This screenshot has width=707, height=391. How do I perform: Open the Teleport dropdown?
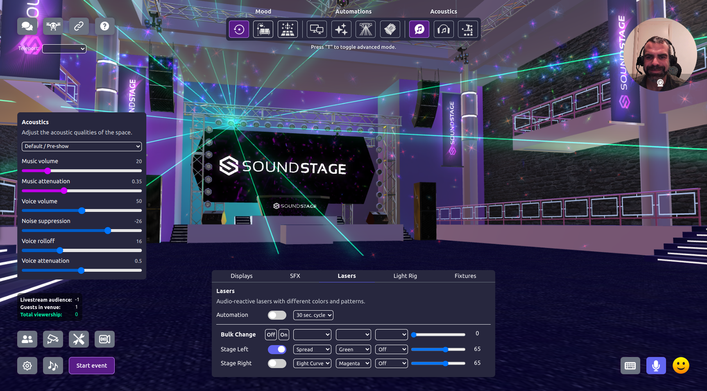[x=64, y=49]
